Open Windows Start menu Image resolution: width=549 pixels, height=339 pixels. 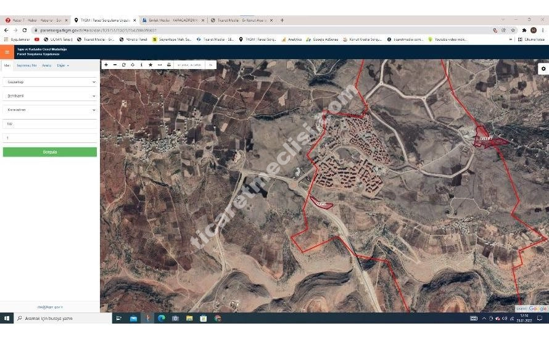pyautogui.click(x=7, y=318)
